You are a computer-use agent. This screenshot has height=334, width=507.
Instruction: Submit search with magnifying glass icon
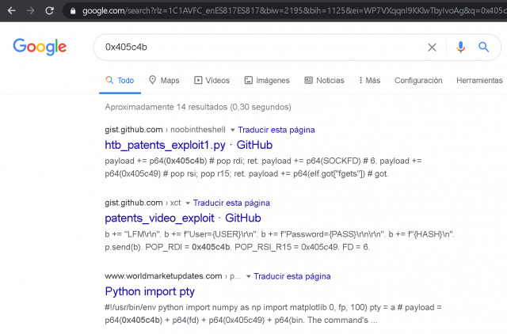click(483, 47)
